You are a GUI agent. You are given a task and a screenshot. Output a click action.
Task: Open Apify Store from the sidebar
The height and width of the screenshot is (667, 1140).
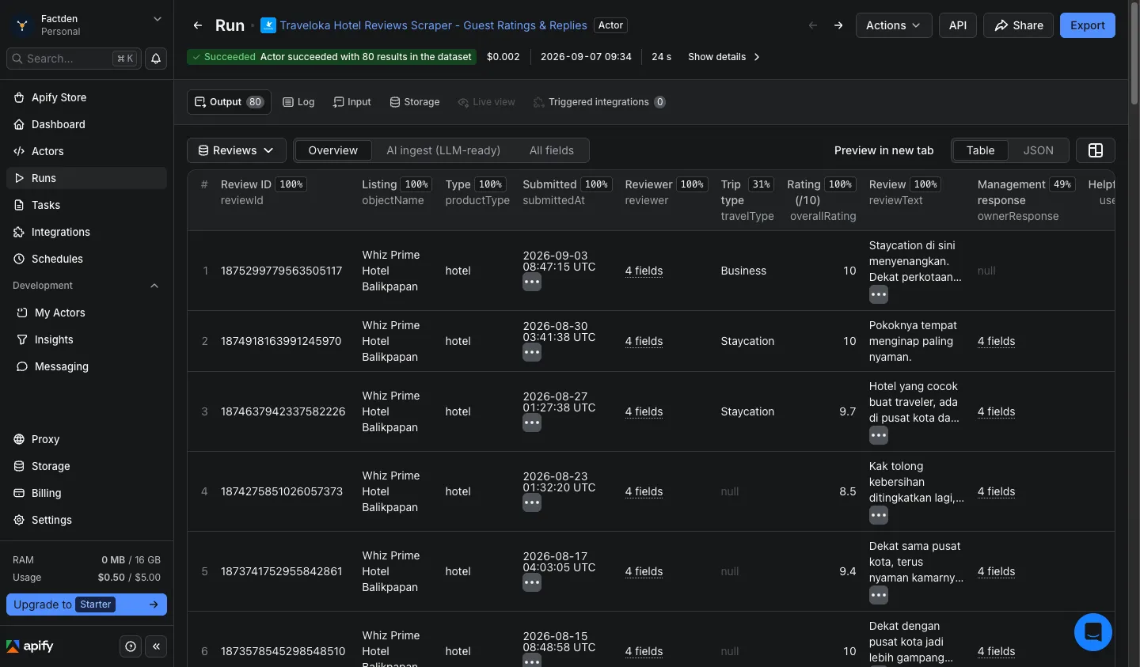click(86, 97)
